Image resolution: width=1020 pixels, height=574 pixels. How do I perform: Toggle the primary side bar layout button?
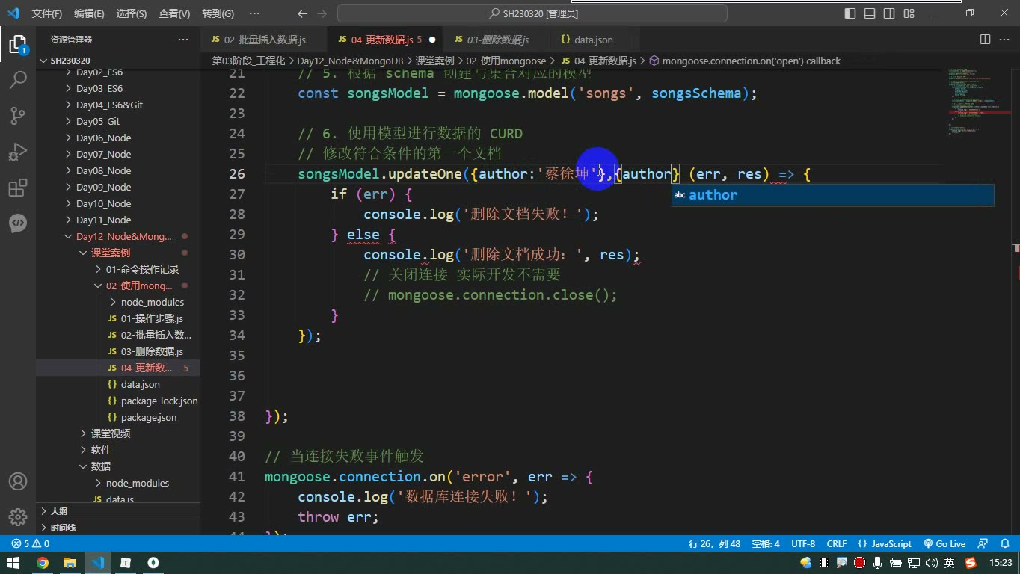coord(850,13)
